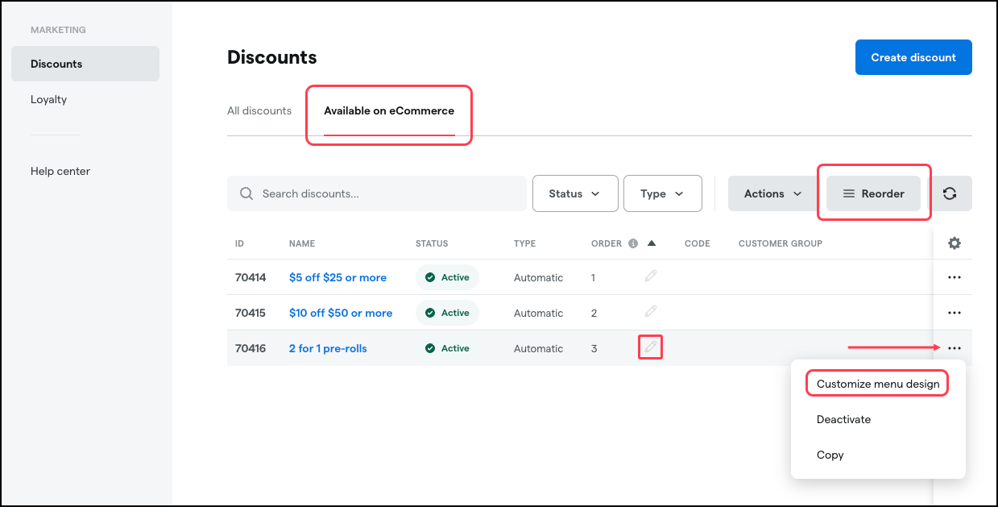Image resolution: width=998 pixels, height=507 pixels.
Task: Click ID cell 70415
Action: click(x=251, y=313)
